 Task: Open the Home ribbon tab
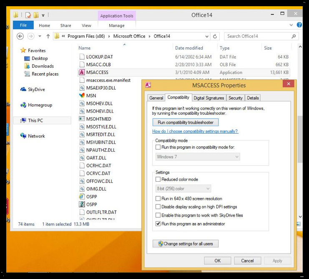click(44, 25)
